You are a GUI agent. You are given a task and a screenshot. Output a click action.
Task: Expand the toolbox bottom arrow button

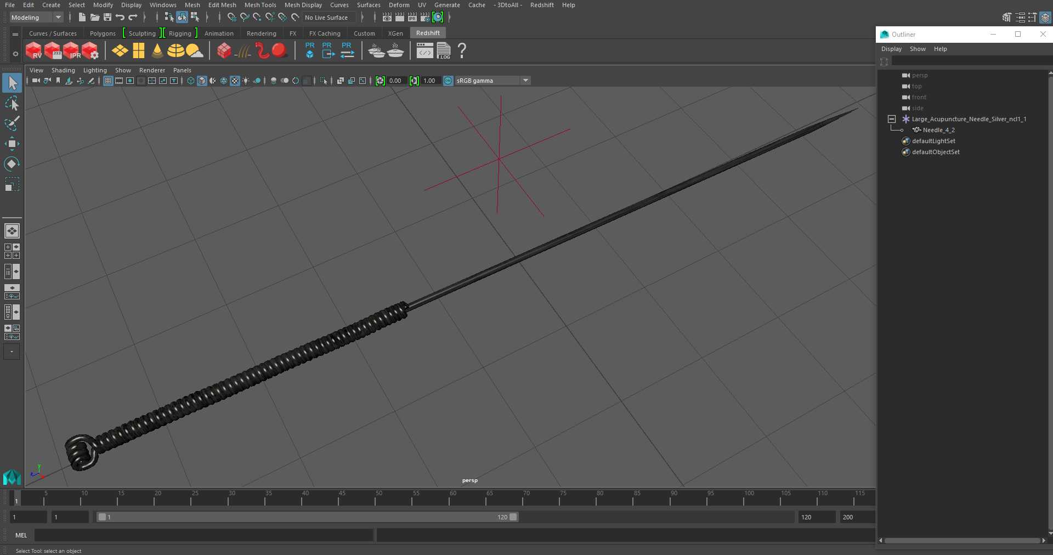(x=12, y=352)
